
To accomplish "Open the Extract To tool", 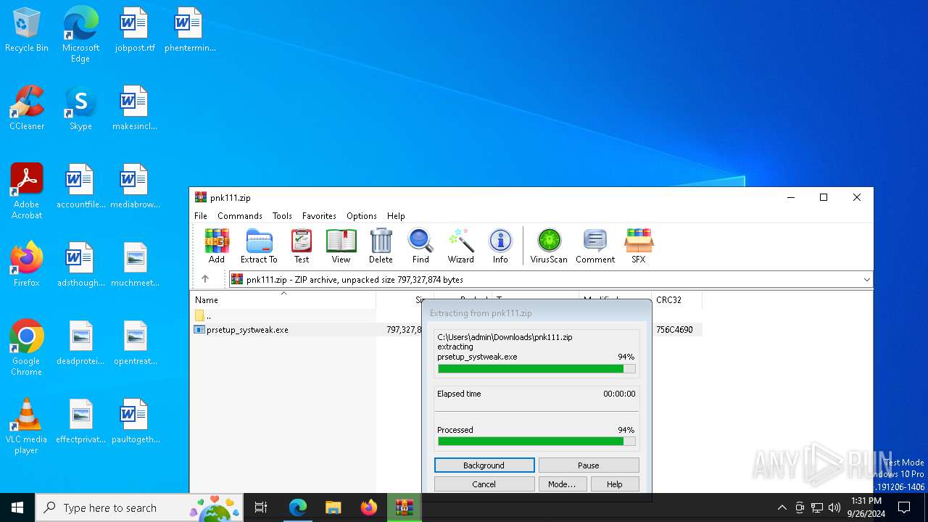I will pos(259,246).
